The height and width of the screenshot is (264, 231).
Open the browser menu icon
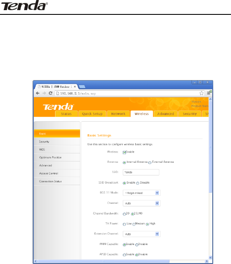click(209, 93)
